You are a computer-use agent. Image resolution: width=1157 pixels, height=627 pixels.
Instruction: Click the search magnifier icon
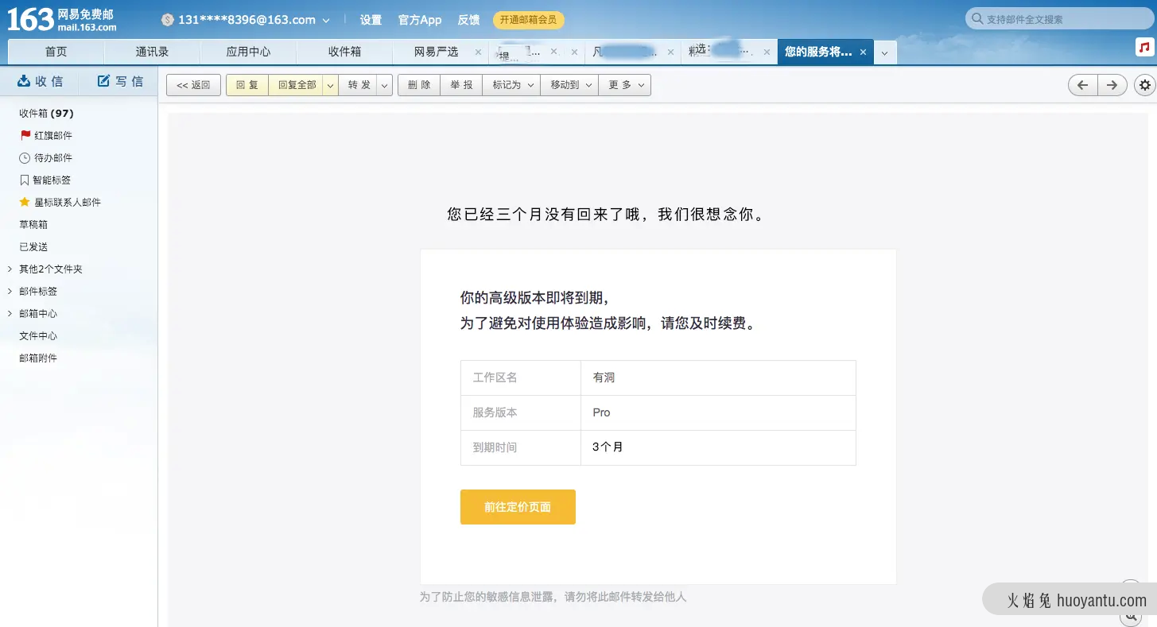point(976,19)
